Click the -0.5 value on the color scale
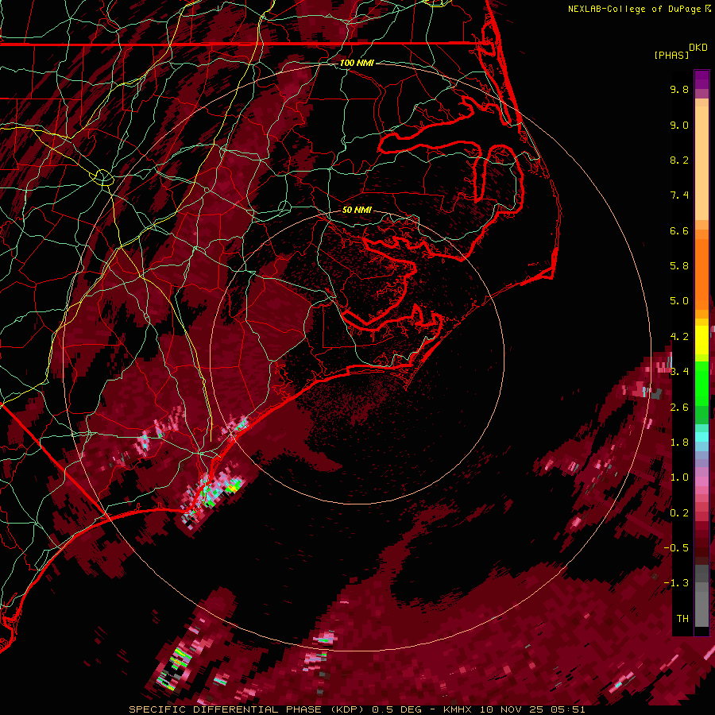 tap(676, 548)
